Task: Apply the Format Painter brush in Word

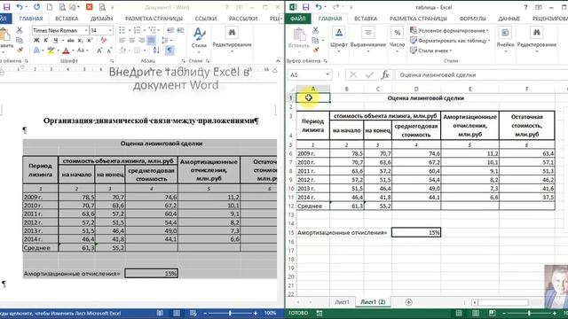Action: pyautogui.click(x=20, y=51)
